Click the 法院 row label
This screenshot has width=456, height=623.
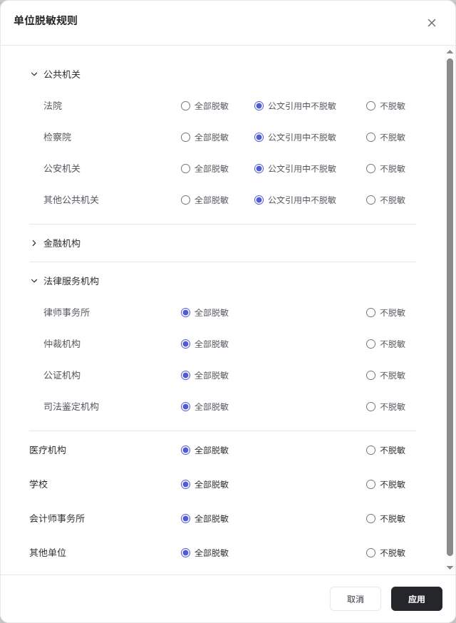tap(53, 106)
